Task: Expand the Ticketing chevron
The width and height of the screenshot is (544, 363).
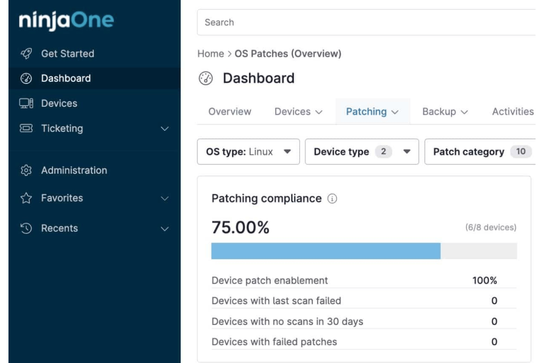Action: [x=165, y=129]
